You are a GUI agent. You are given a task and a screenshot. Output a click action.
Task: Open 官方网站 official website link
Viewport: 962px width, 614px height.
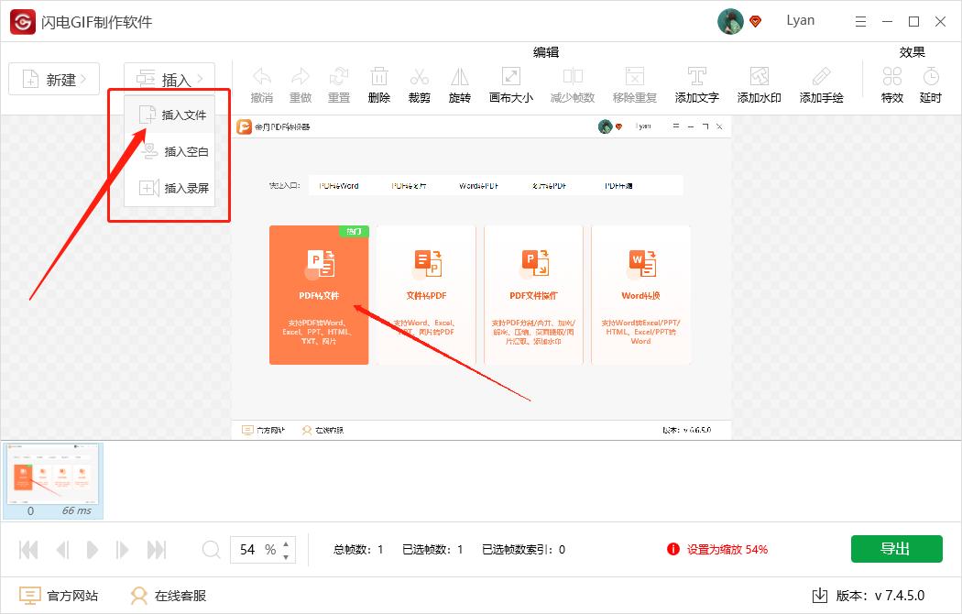click(x=60, y=596)
